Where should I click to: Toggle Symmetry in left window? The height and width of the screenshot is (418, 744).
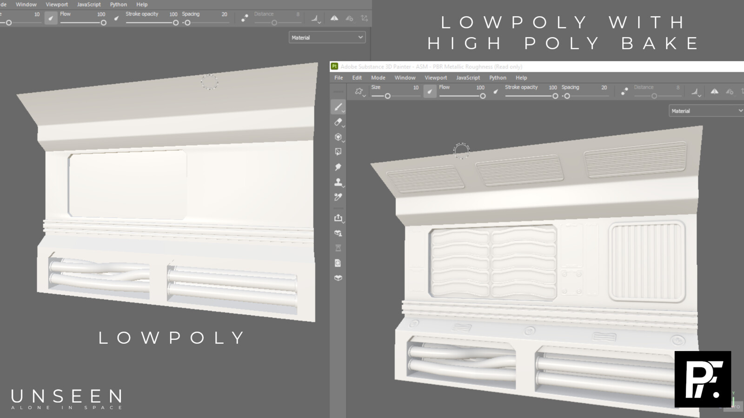pyautogui.click(x=334, y=18)
